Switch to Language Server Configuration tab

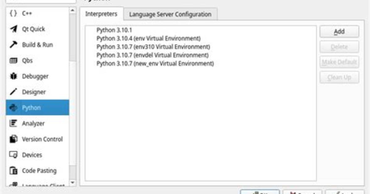click(170, 14)
